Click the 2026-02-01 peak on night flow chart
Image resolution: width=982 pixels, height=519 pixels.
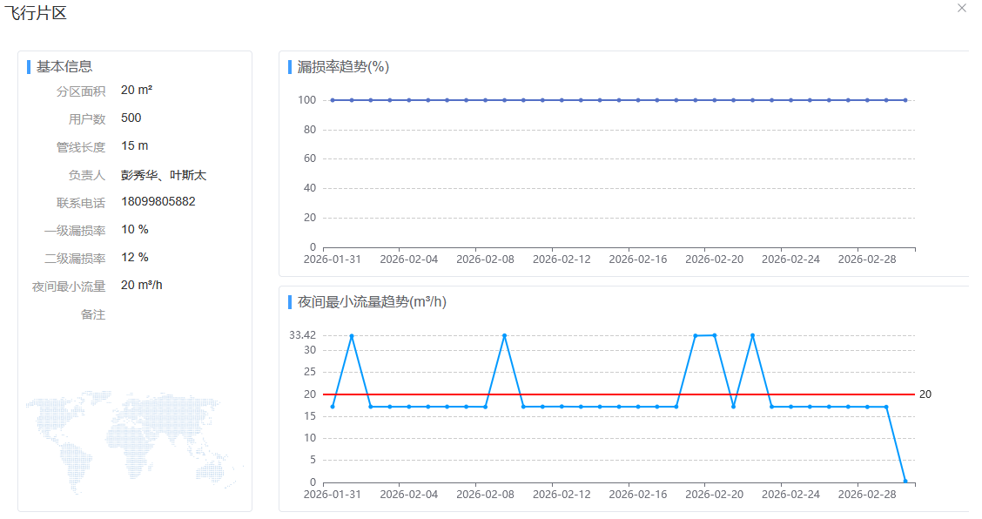[352, 335]
